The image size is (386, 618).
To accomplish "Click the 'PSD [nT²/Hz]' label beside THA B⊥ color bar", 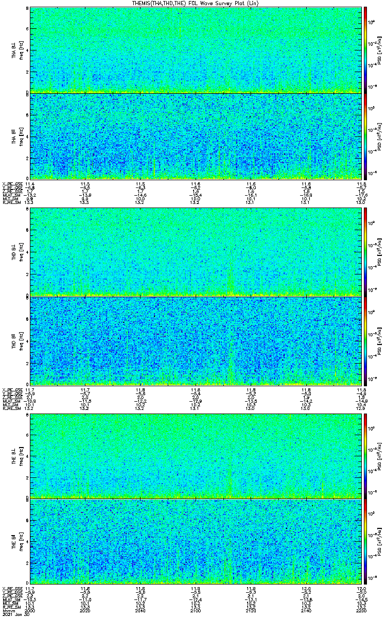I will pyautogui.click(x=379, y=50).
